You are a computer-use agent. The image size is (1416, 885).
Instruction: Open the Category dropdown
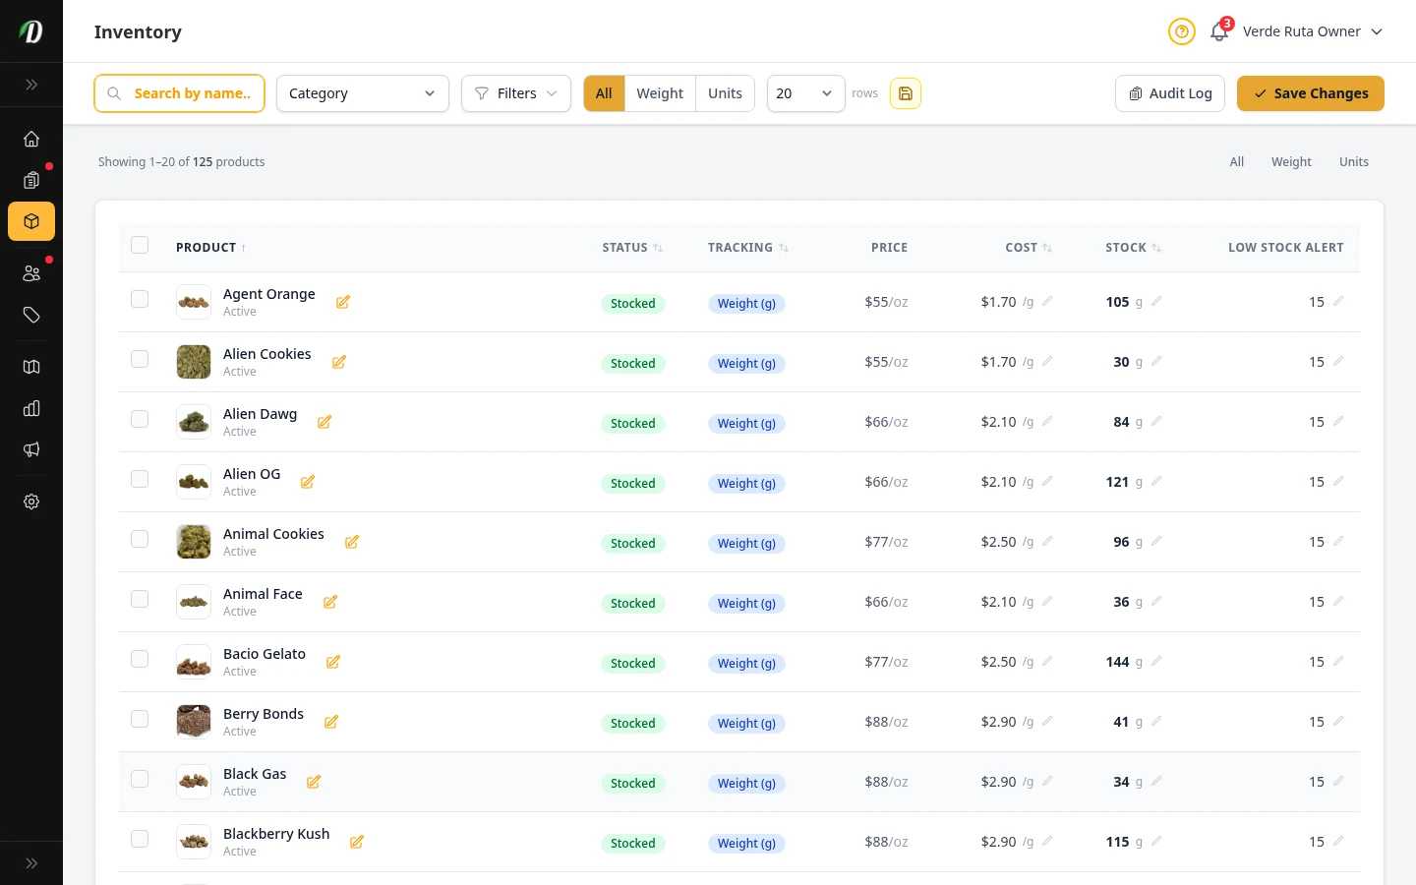(362, 92)
